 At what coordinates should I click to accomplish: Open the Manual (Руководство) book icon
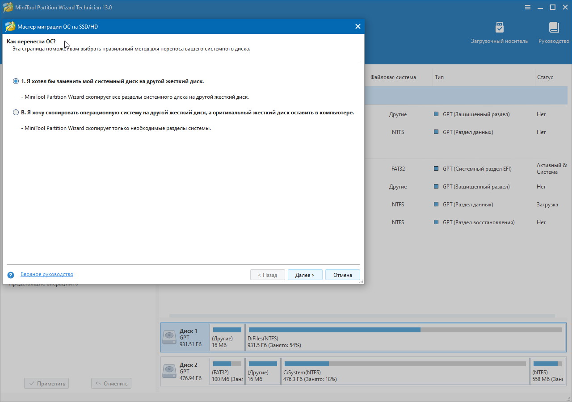pyautogui.click(x=554, y=32)
